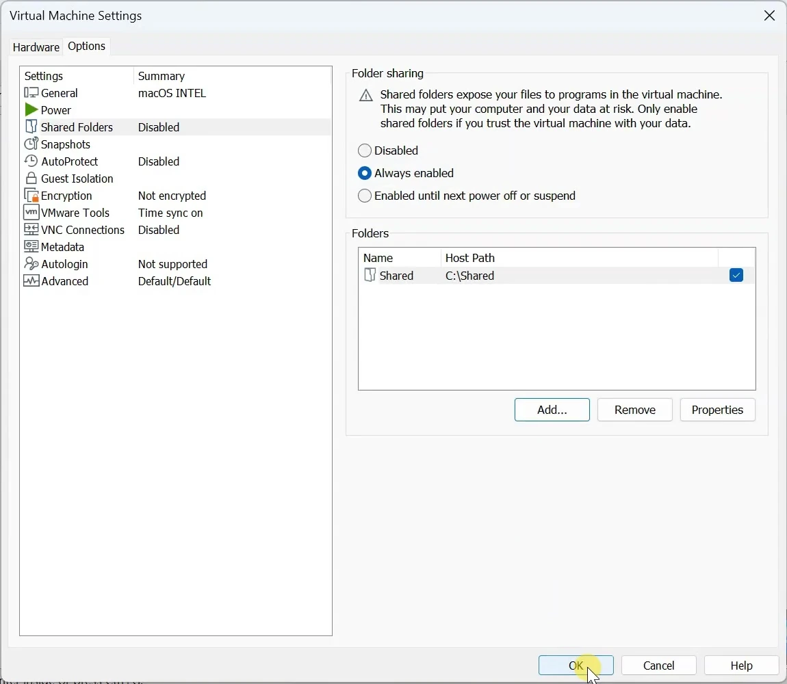Viewport: 787px width, 684px height.
Task: Choose Enabled until next power off or suspend
Action: tap(364, 196)
